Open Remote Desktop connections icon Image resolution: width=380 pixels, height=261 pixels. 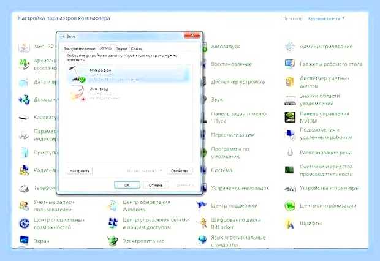pyautogui.click(x=290, y=135)
